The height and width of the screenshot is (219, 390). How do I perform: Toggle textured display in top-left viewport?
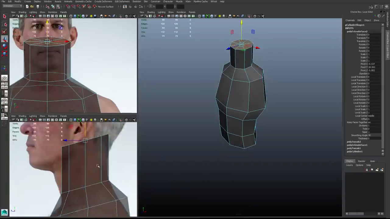(87, 16)
